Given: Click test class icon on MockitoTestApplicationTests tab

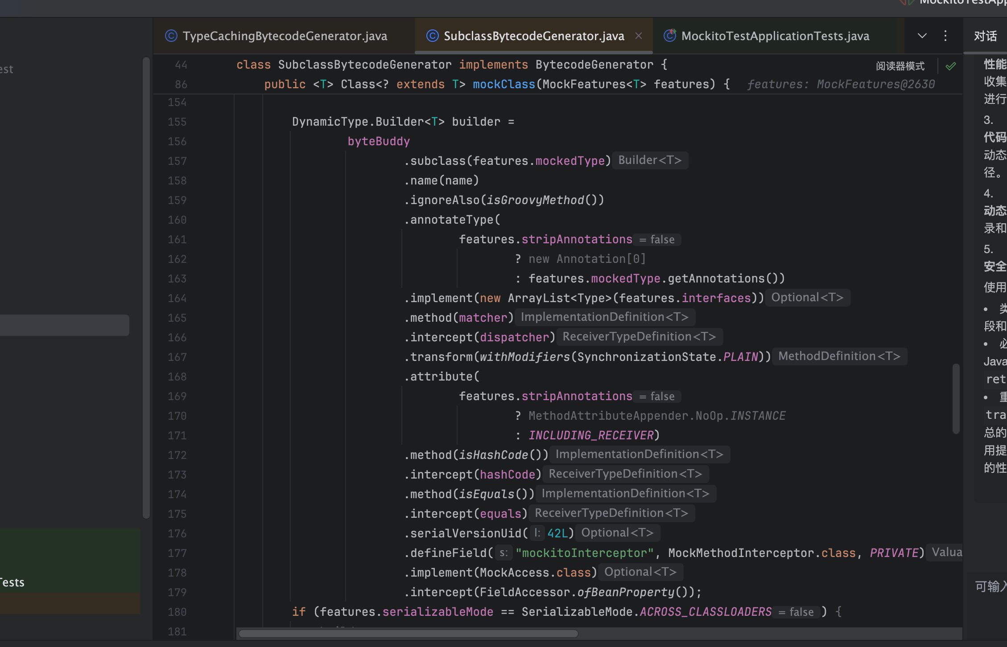Looking at the screenshot, I should (670, 36).
